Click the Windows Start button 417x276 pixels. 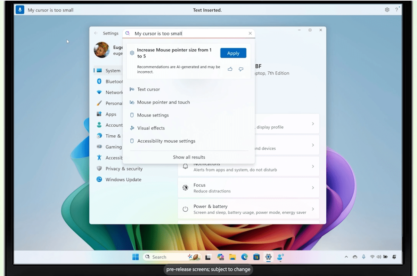135,257
